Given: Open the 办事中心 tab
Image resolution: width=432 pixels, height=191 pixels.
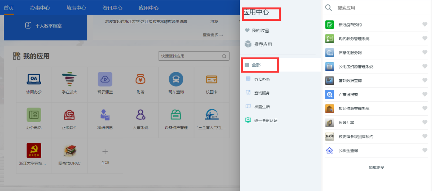Looking at the screenshot, I should pyautogui.click(x=40, y=7).
